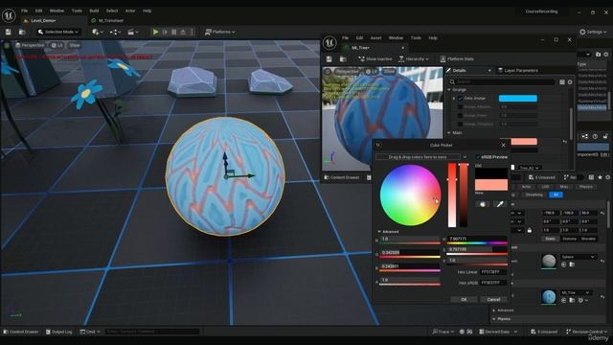Switch to the Layer Parameters tab
Image resolution: width=613 pixels, height=345 pixels.
point(518,70)
